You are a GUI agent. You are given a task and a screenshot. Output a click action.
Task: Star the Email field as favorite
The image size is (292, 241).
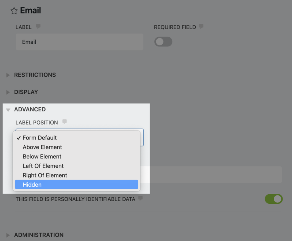(14, 10)
